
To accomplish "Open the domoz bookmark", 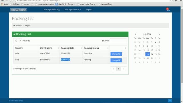I will point(25,4).
